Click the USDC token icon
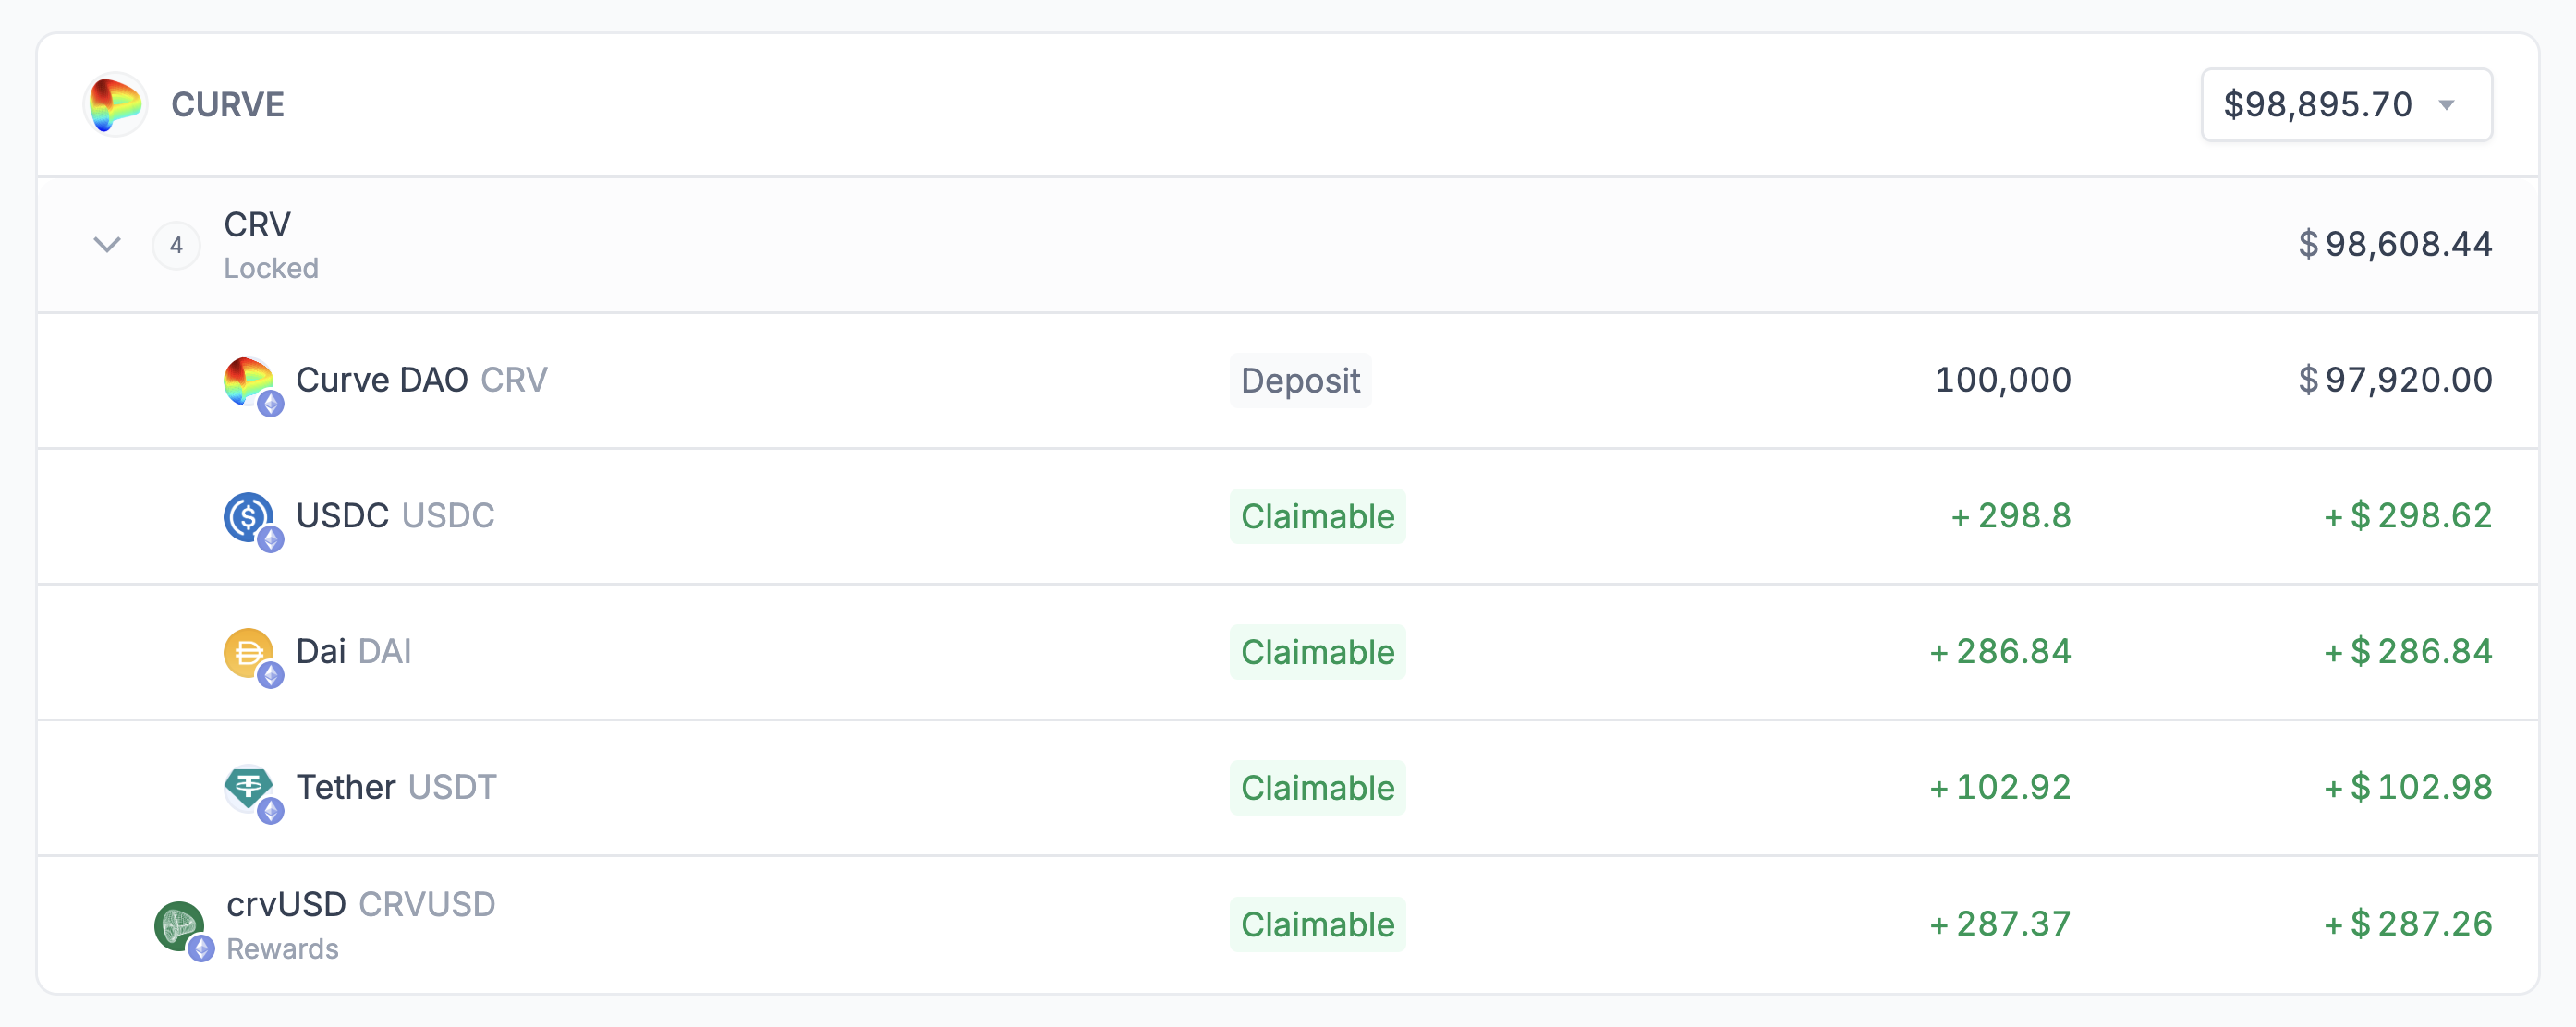2576x1027 pixels. click(248, 517)
